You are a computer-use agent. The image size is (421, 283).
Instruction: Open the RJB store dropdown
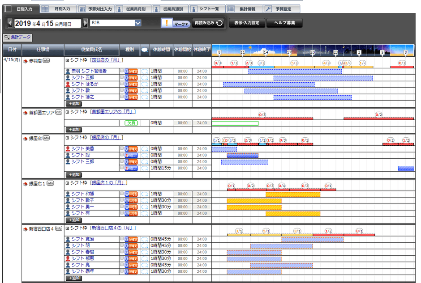pos(138,23)
